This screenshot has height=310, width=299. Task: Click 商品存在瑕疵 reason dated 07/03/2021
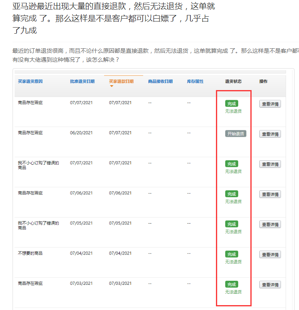pos(30,283)
